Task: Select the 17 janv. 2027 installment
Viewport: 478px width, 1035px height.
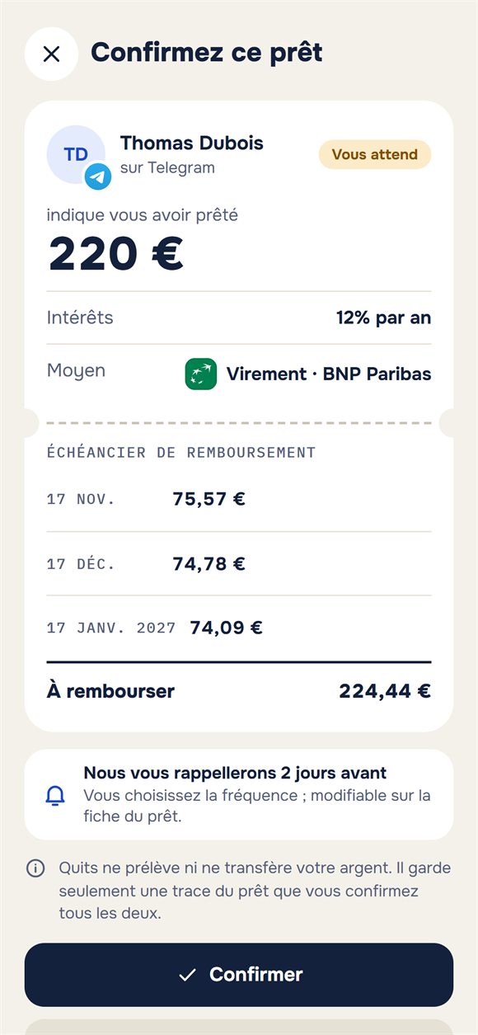Action: point(239,628)
